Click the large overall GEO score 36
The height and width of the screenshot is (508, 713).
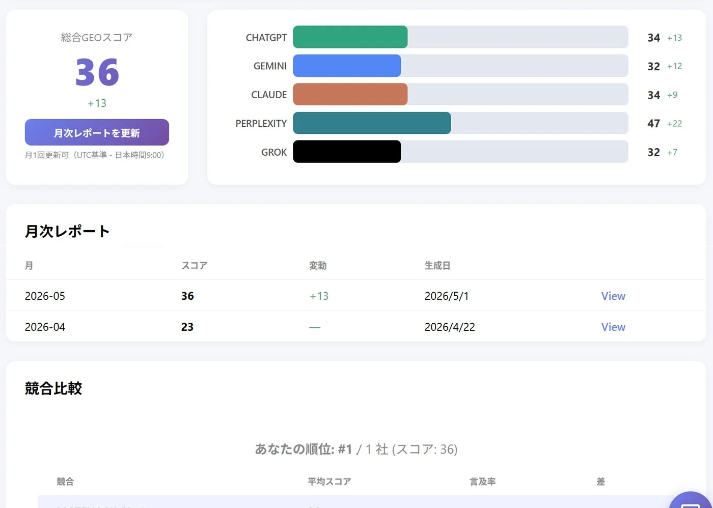point(97,72)
